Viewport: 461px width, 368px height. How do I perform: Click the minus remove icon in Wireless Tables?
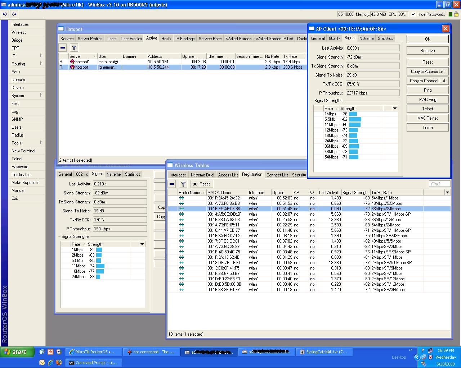[172, 184]
